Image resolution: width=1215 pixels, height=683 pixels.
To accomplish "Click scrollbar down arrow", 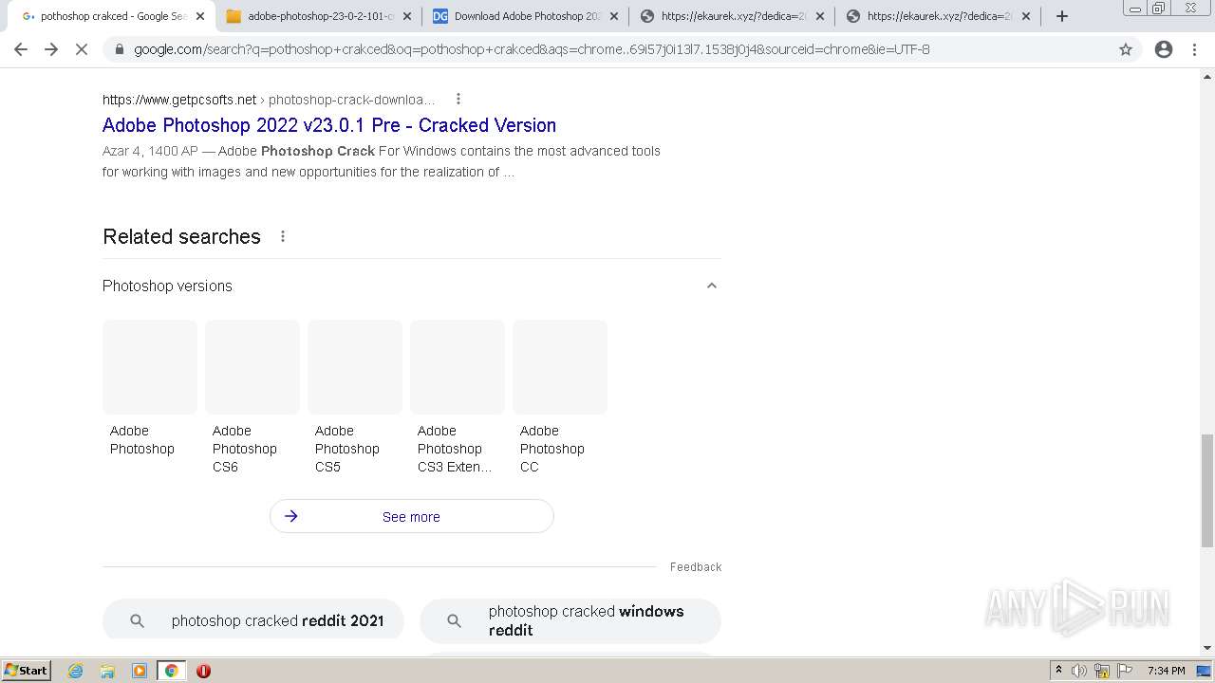I will point(1207,648).
